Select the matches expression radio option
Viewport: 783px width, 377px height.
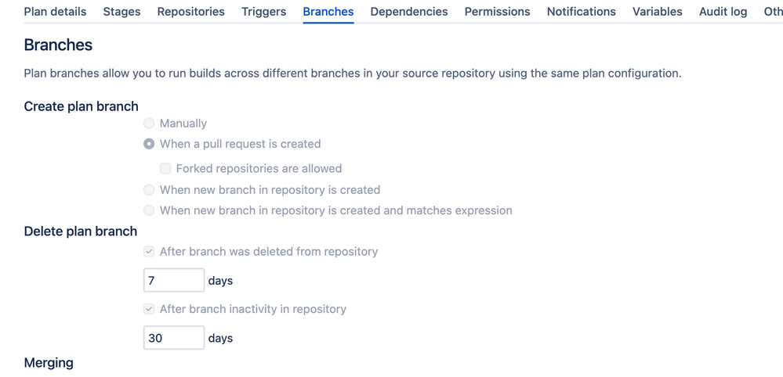(149, 210)
